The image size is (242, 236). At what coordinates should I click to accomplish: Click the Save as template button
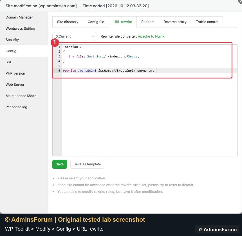[87, 164]
